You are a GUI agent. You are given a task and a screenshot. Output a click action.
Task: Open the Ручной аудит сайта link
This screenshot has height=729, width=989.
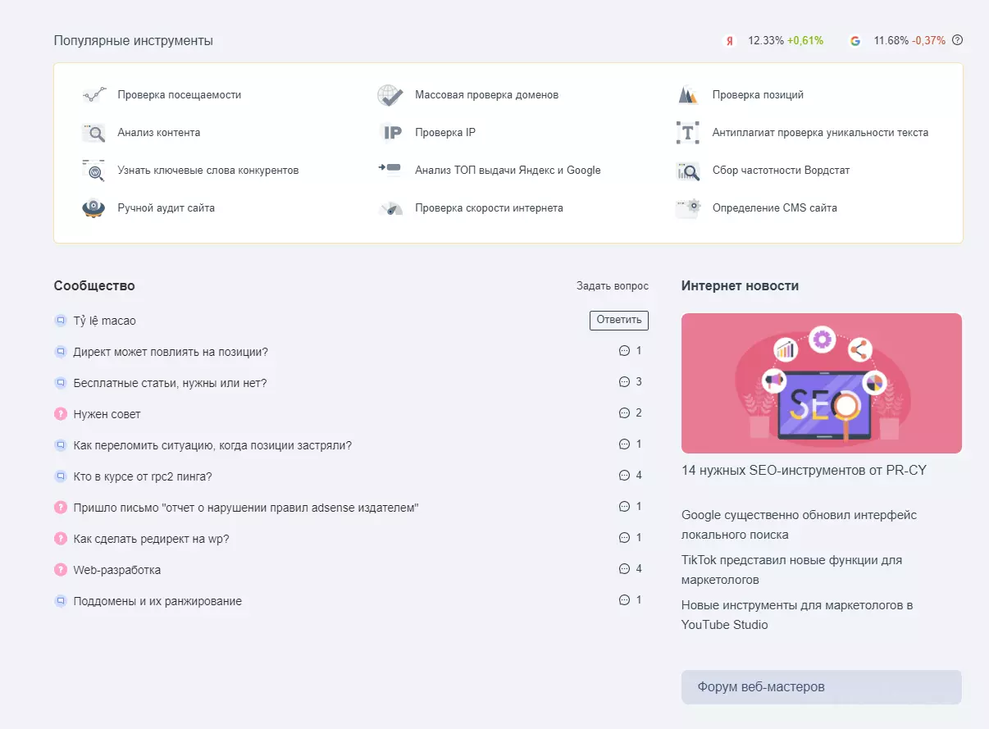coord(166,207)
